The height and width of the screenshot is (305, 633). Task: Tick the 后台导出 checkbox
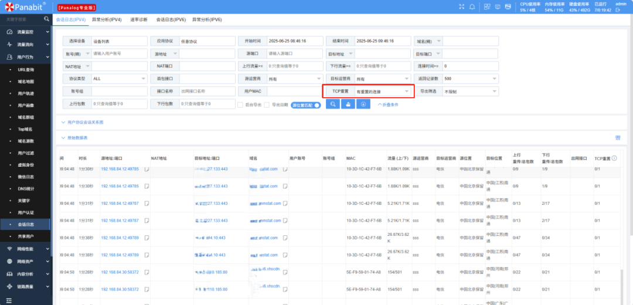tap(240, 104)
